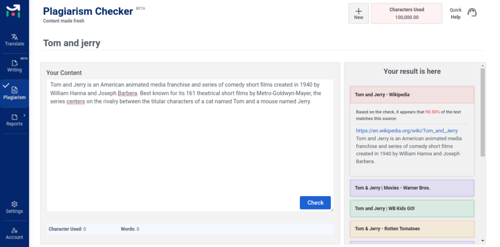Click the blue Check button
This screenshot has height=247, width=500.
tap(315, 202)
